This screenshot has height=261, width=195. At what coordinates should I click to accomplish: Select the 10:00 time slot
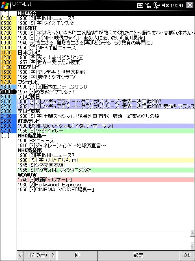tap(9, 48)
